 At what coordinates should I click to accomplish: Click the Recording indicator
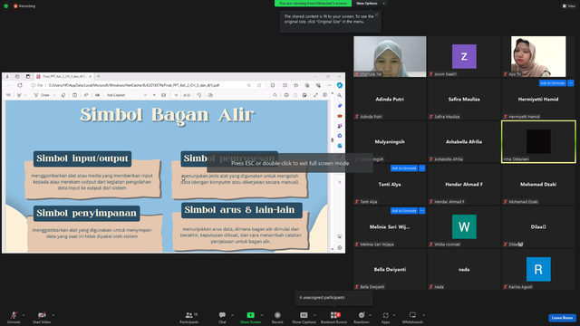point(24,6)
